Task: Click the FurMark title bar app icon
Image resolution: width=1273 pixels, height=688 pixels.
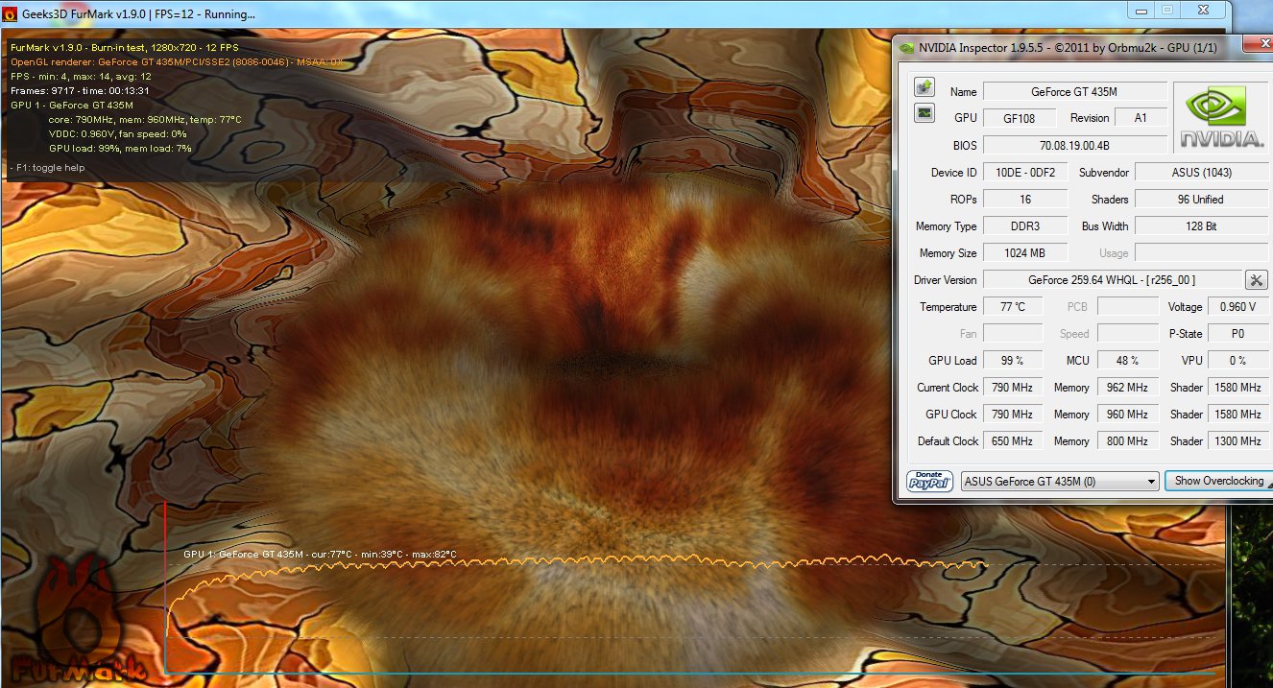Action: coord(11,14)
